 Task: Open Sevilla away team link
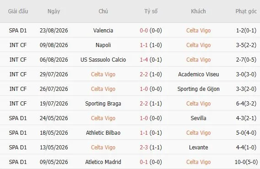point(199,118)
